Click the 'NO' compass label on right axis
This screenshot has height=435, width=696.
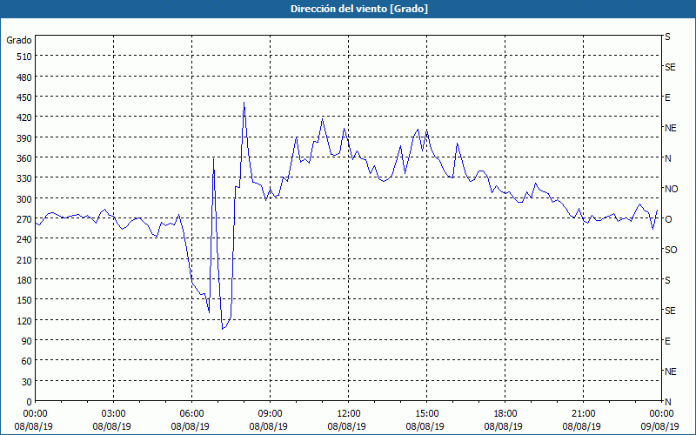tap(671, 189)
